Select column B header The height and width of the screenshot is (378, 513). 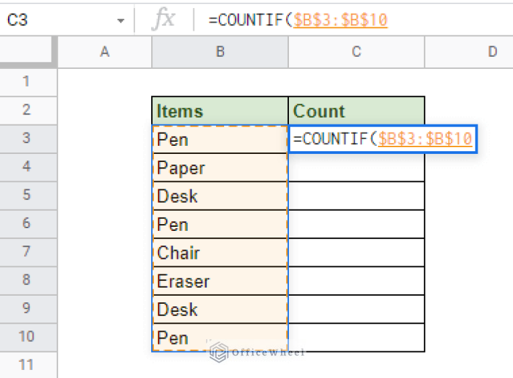coord(220,52)
